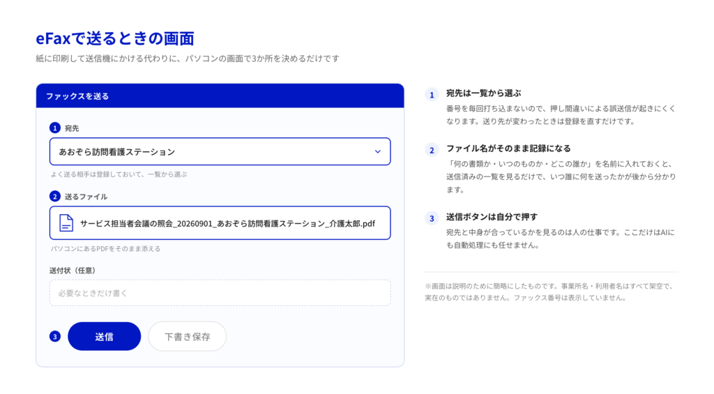Click the hint text よく送る相手は登録しておいて
714x394 pixels.
(119, 174)
